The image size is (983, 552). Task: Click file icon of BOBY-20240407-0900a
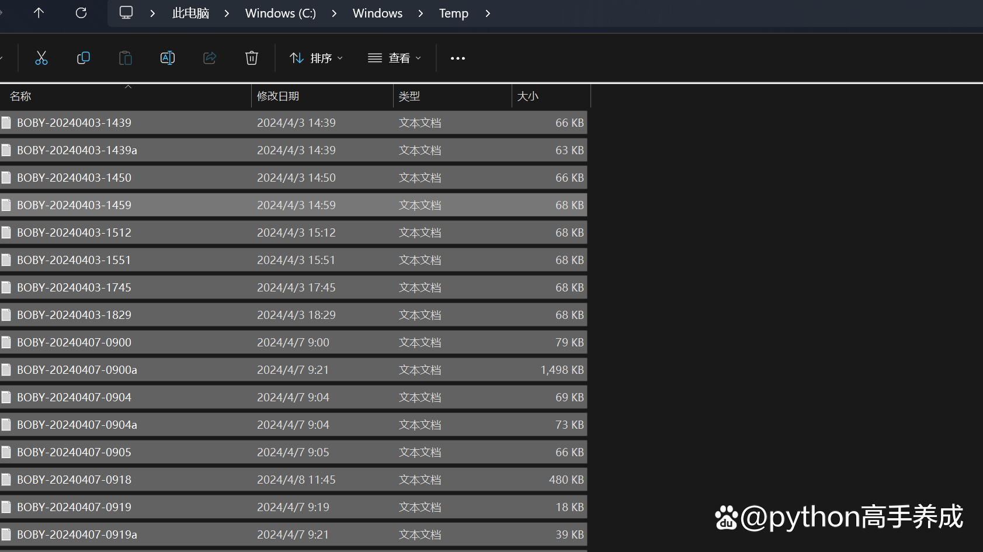[x=6, y=370]
